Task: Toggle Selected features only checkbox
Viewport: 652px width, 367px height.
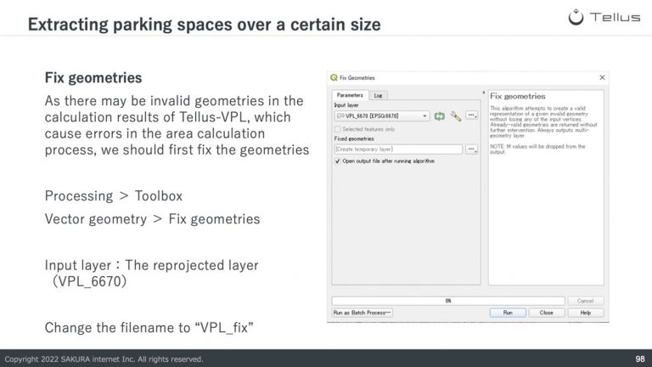Action: pos(338,129)
